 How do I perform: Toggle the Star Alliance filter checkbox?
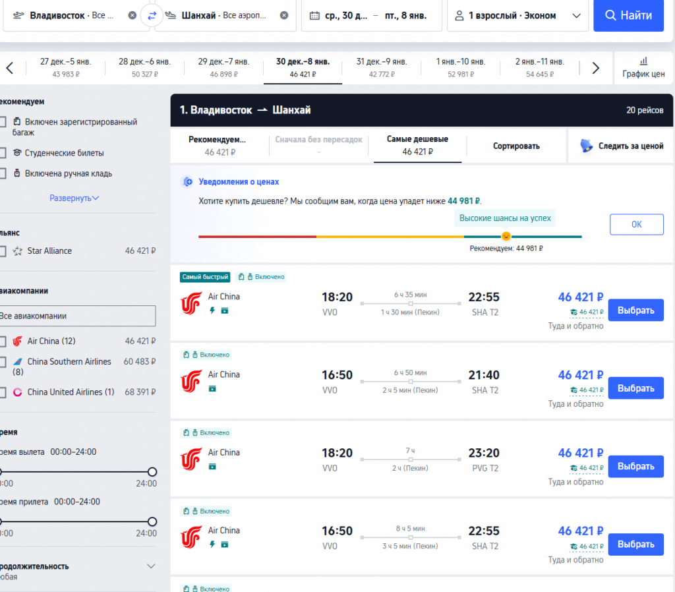pyautogui.click(x=3, y=251)
